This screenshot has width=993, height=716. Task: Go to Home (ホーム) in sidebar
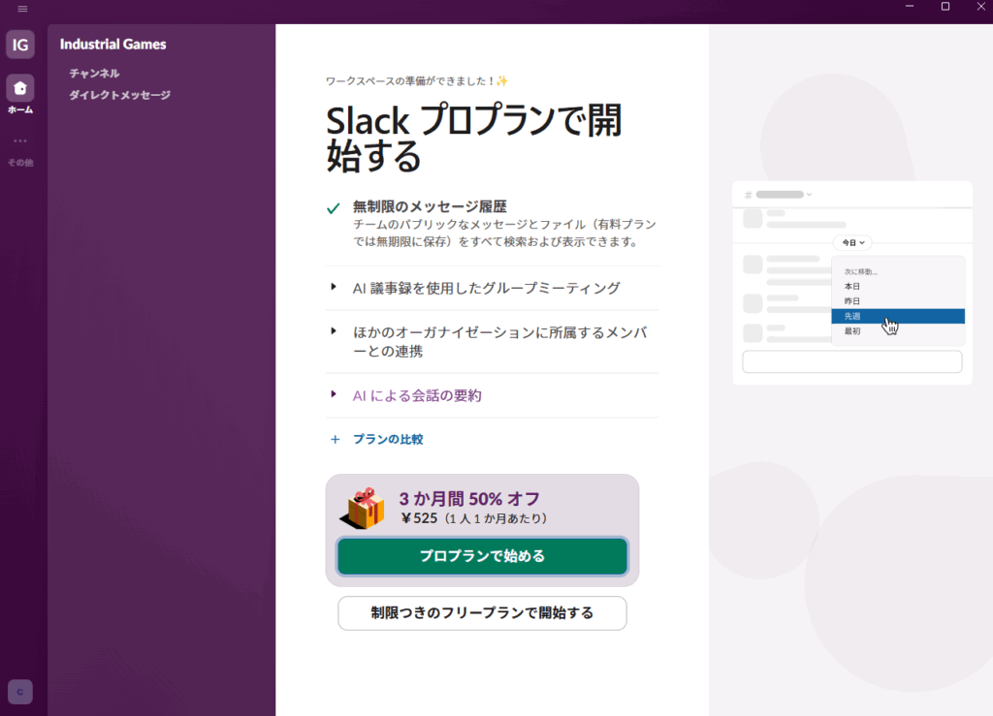pos(20,89)
